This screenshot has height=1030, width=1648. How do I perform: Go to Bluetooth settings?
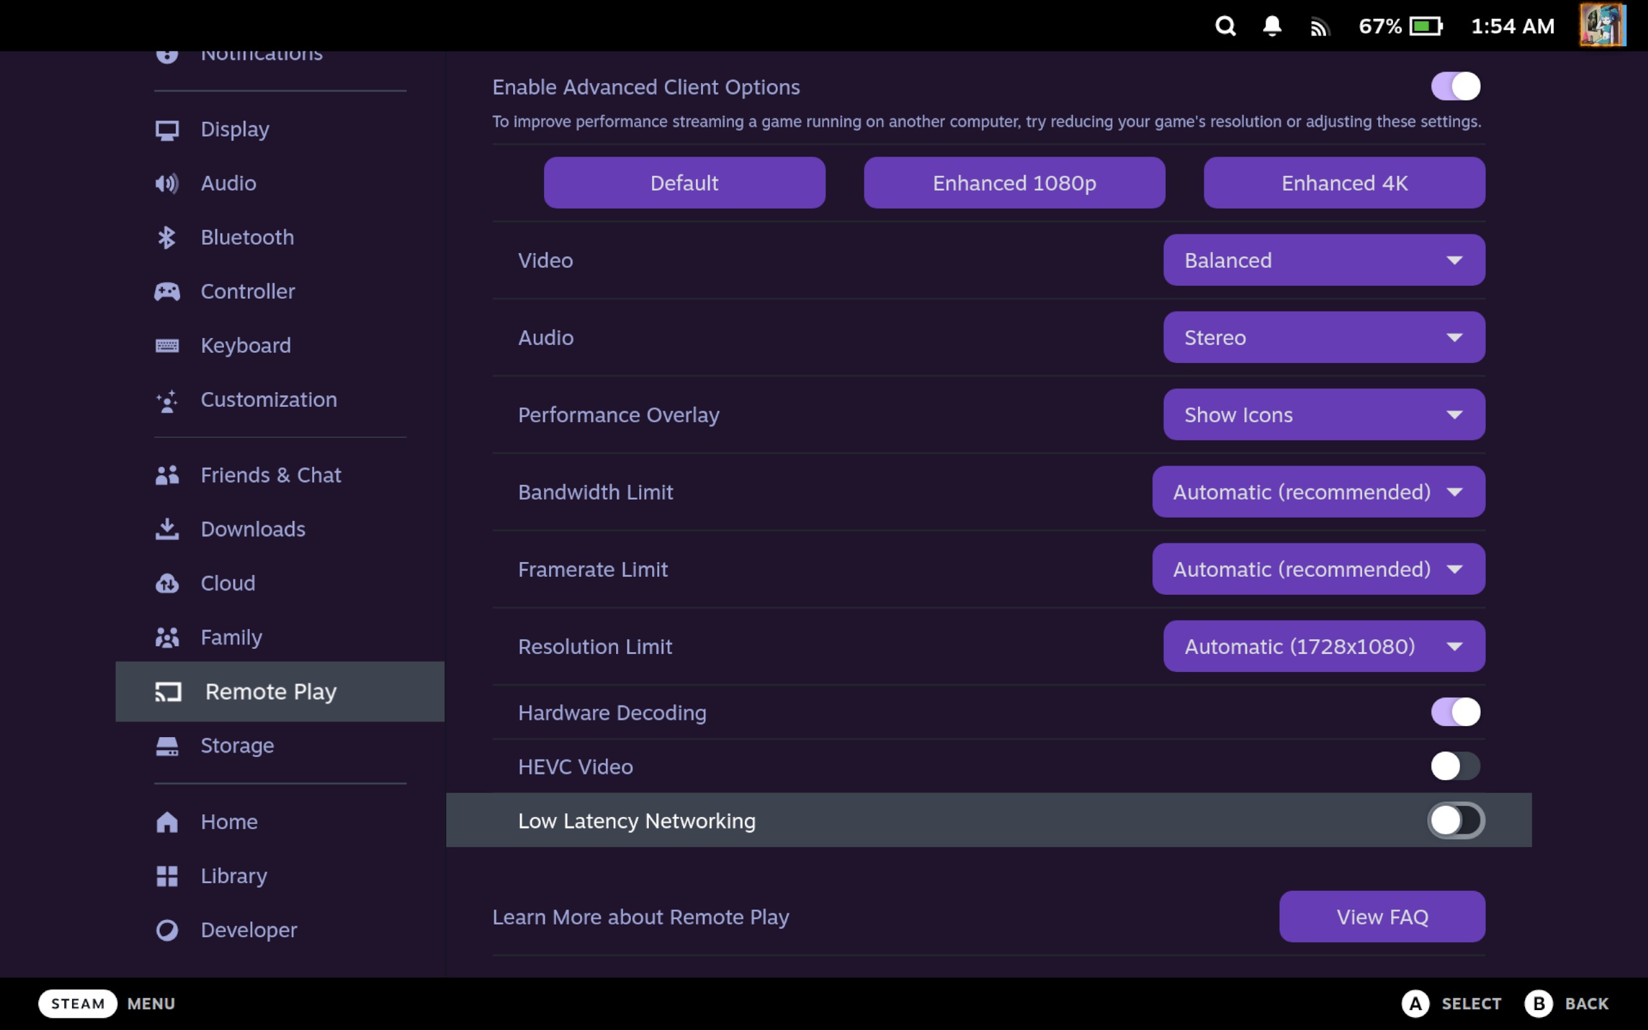click(x=281, y=237)
